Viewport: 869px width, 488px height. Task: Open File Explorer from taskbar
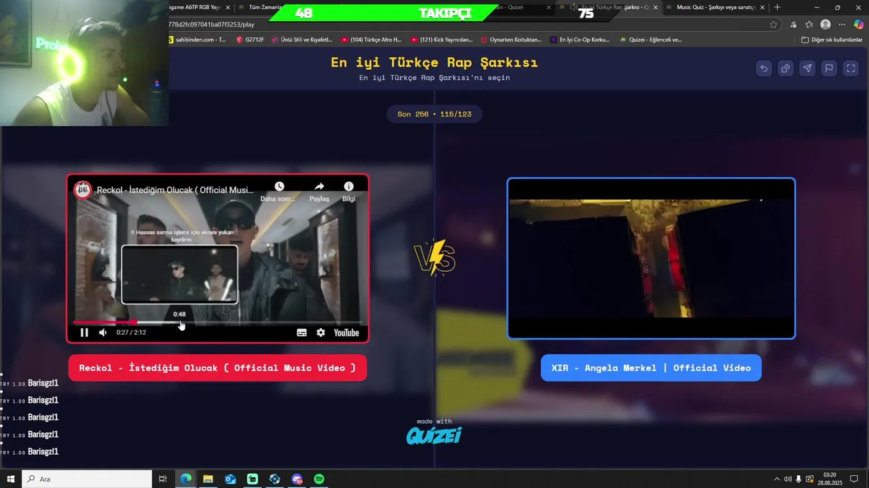point(208,479)
